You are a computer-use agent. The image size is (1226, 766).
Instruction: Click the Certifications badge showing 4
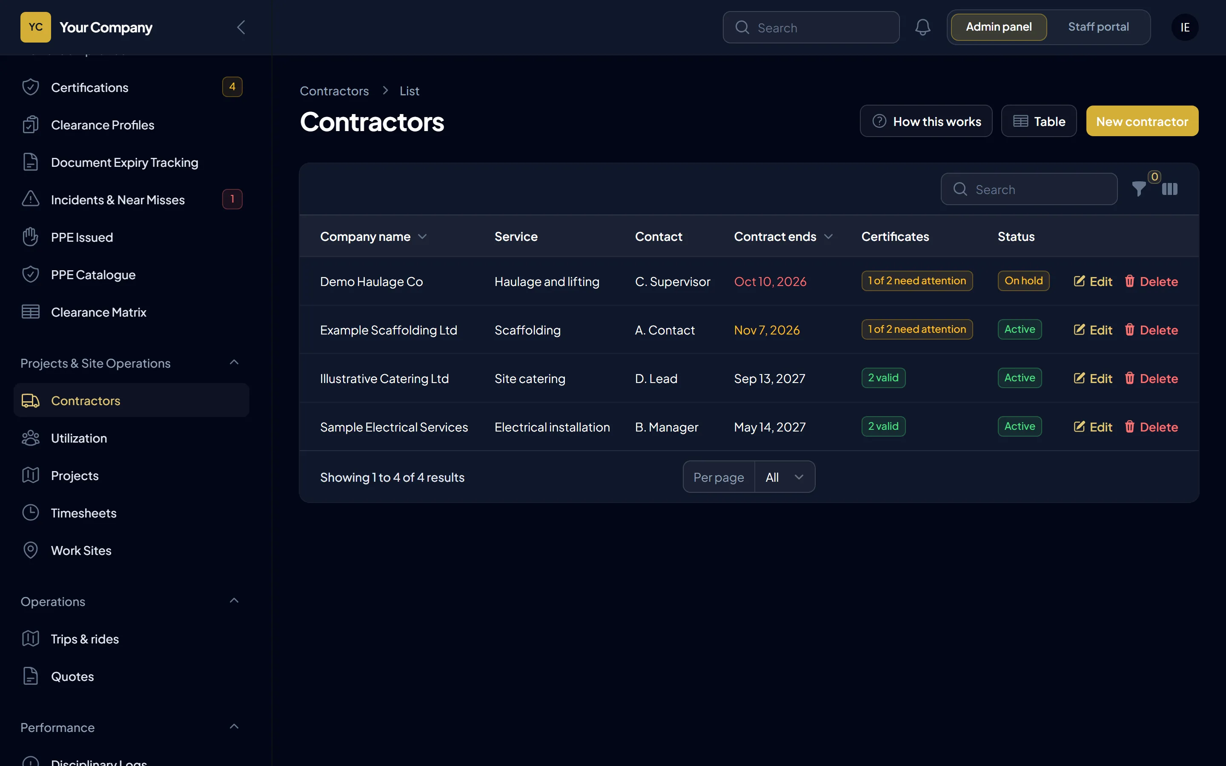(232, 87)
